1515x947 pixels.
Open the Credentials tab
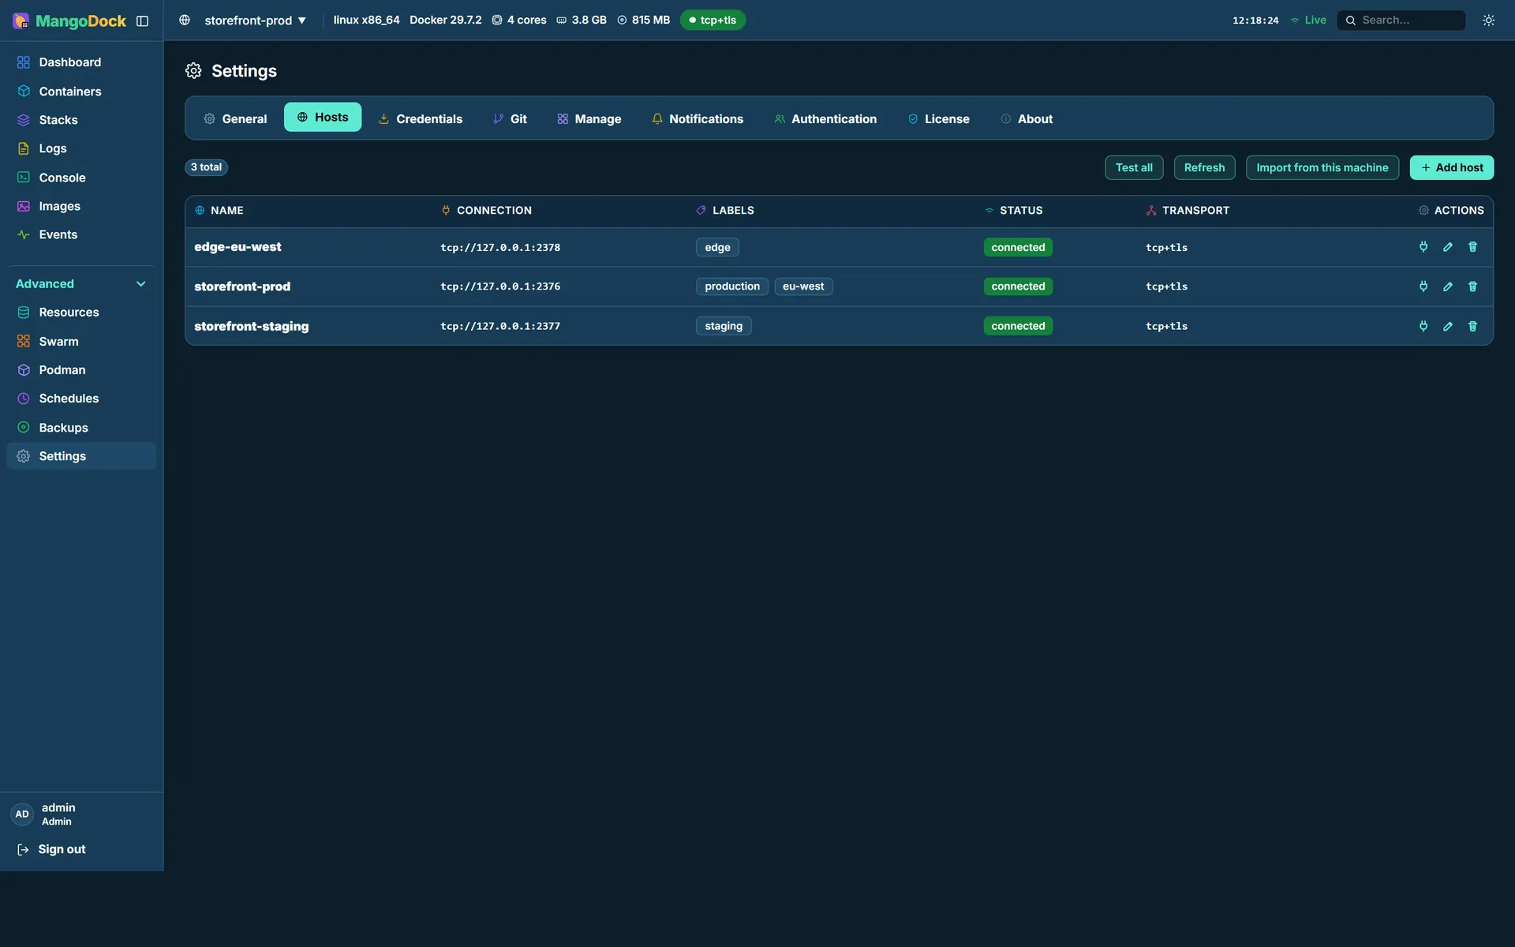click(x=421, y=119)
